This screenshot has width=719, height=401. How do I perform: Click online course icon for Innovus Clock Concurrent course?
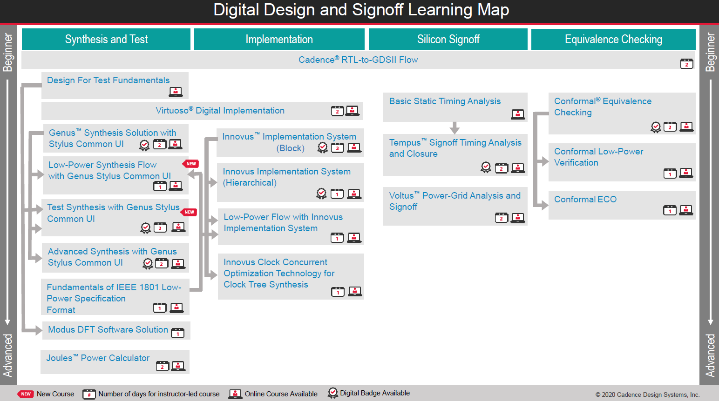tap(355, 291)
